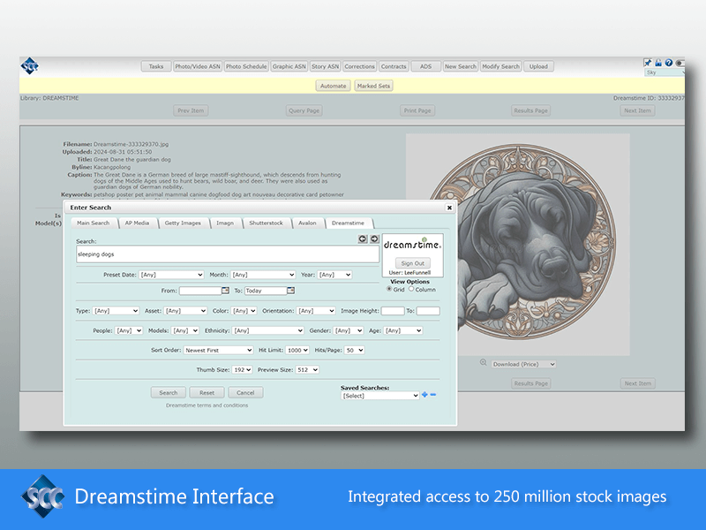Expand the Ethnicity dropdown
The image size is (706, 530).
[x=268, y=330]
